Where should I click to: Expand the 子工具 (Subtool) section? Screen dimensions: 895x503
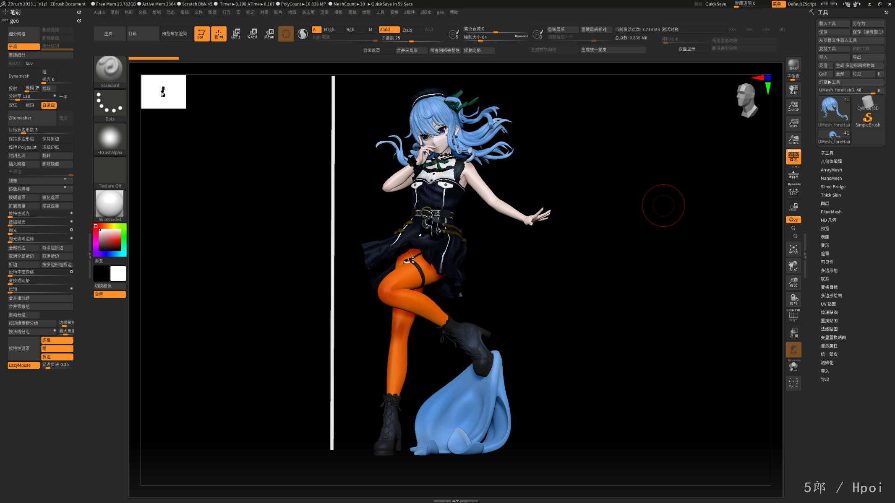827,153
